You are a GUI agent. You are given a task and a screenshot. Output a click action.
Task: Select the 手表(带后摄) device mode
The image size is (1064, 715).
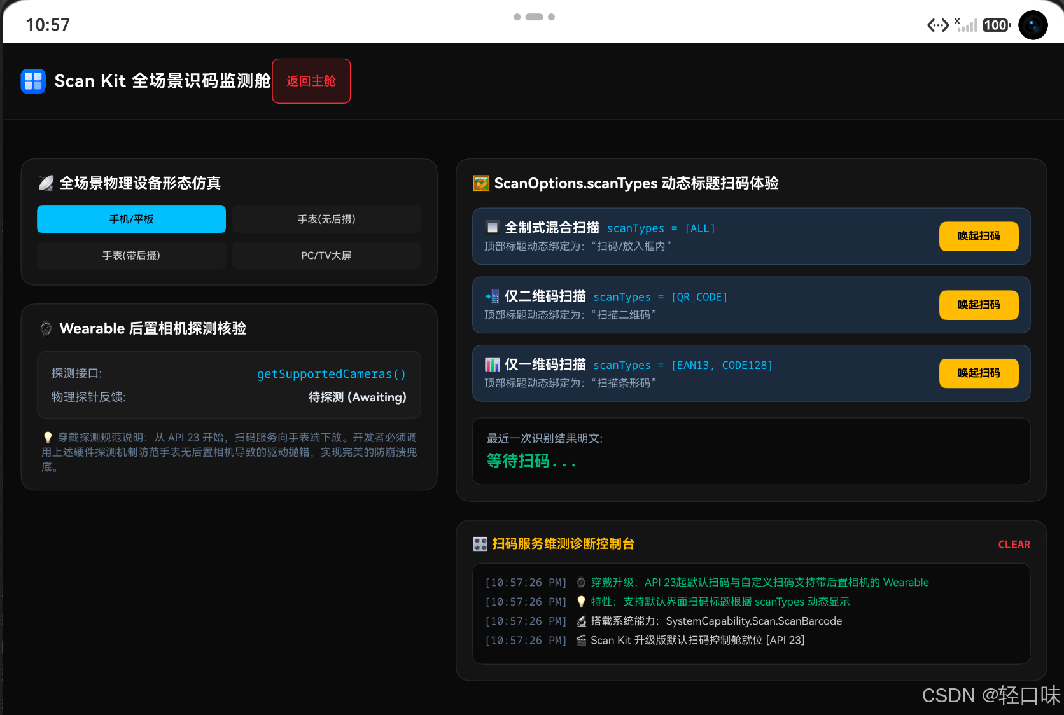(x=131, y=255)
